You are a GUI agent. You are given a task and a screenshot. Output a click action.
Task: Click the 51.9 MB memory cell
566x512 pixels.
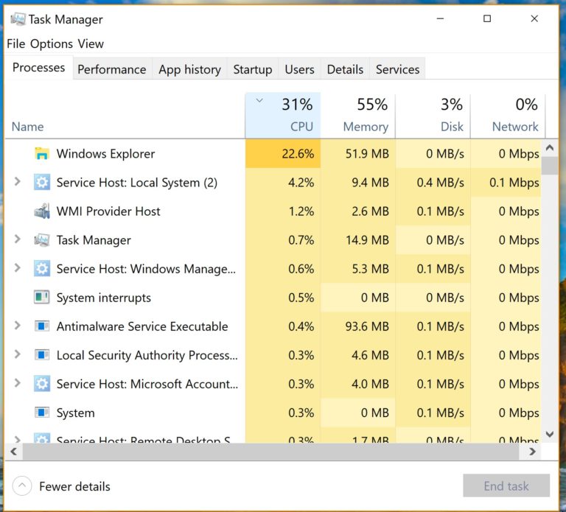(357, 154)
